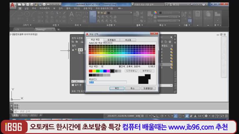Click the color wheel icon in properties panel
Viewport: 239px width, 134px height.
(x=155, y=13)
